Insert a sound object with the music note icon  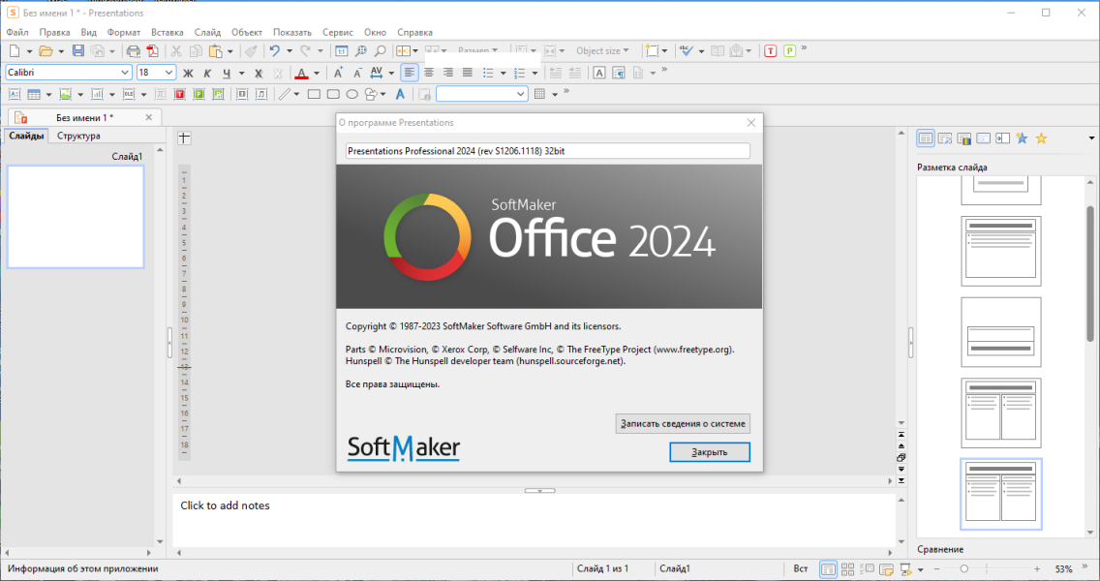pos(261,94)
